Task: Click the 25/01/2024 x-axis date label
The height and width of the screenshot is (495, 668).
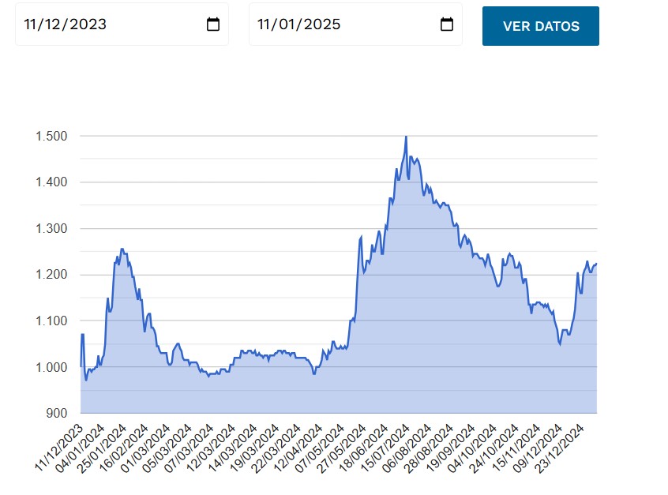Action: coord(102,448)
